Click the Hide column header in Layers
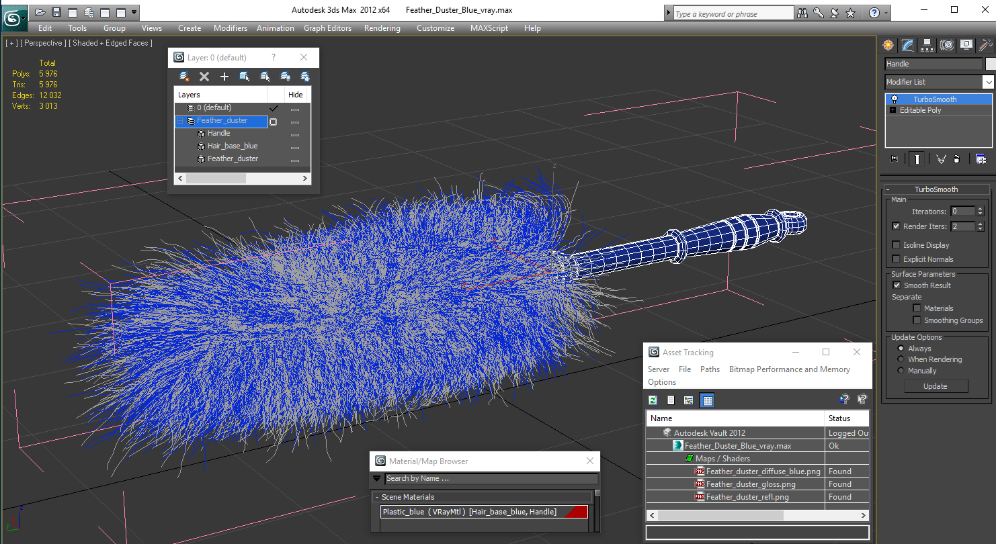The height and width of the screenshot is (544, 996). point(296,95)
